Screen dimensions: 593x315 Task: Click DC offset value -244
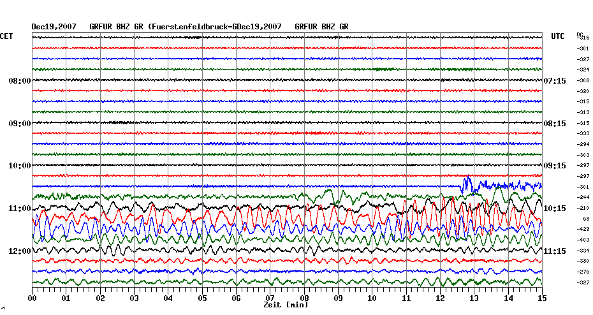pyautogui.click(x=583, y=198)
